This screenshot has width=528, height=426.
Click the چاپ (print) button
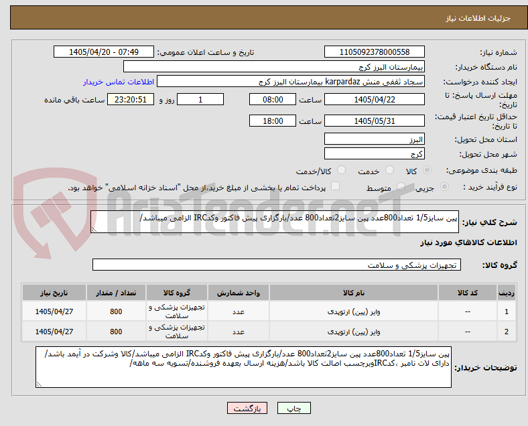[x=294, y=408]
